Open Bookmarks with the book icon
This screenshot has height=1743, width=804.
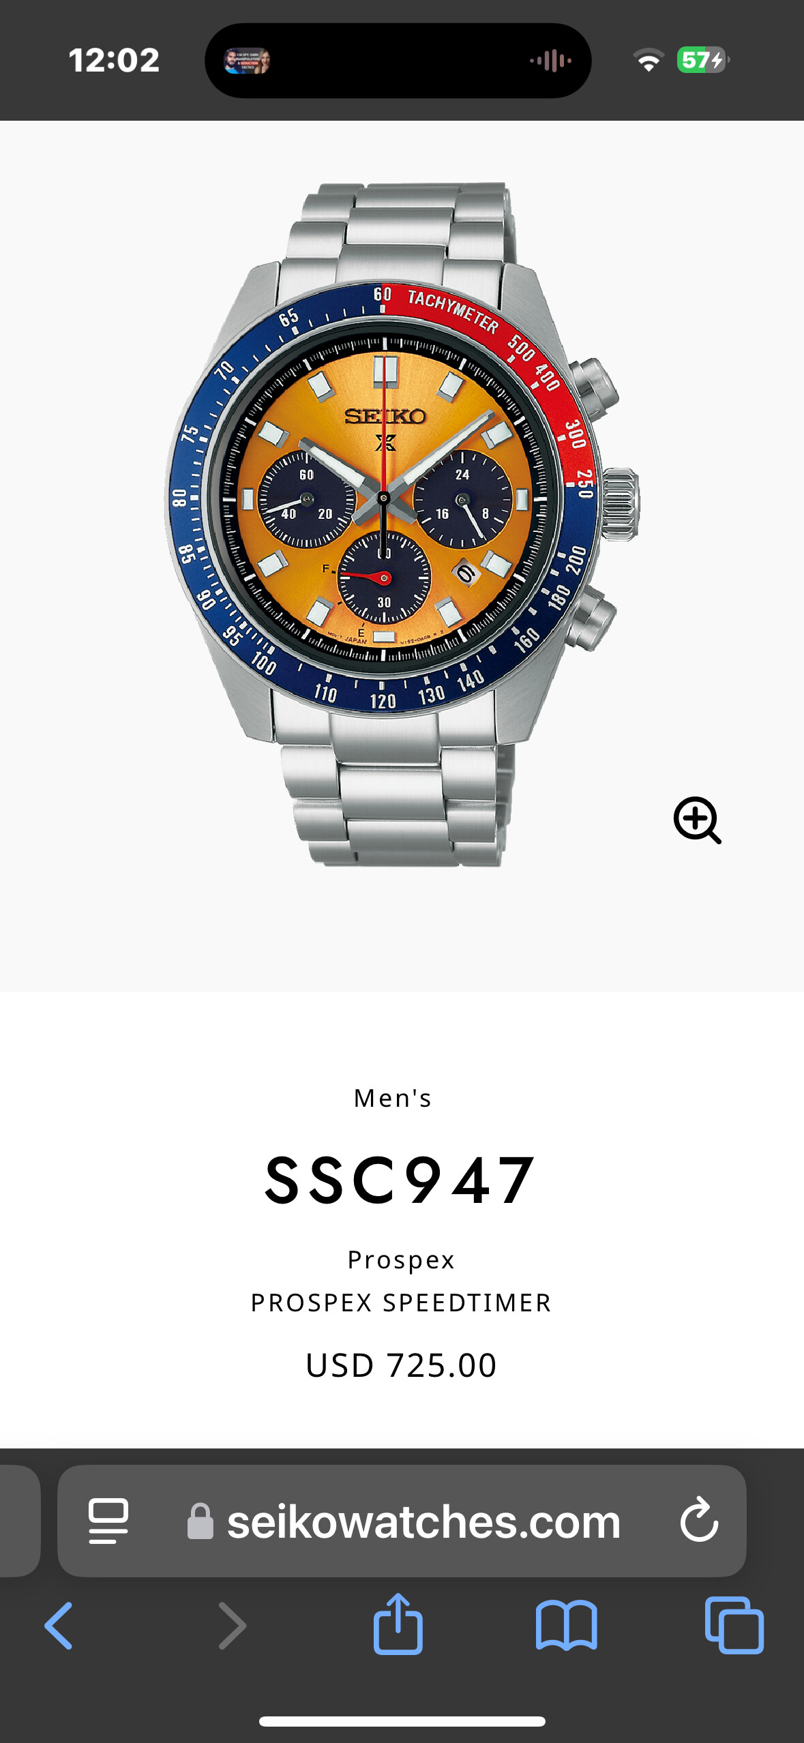pyautogui.click(x=567, y=1626)
